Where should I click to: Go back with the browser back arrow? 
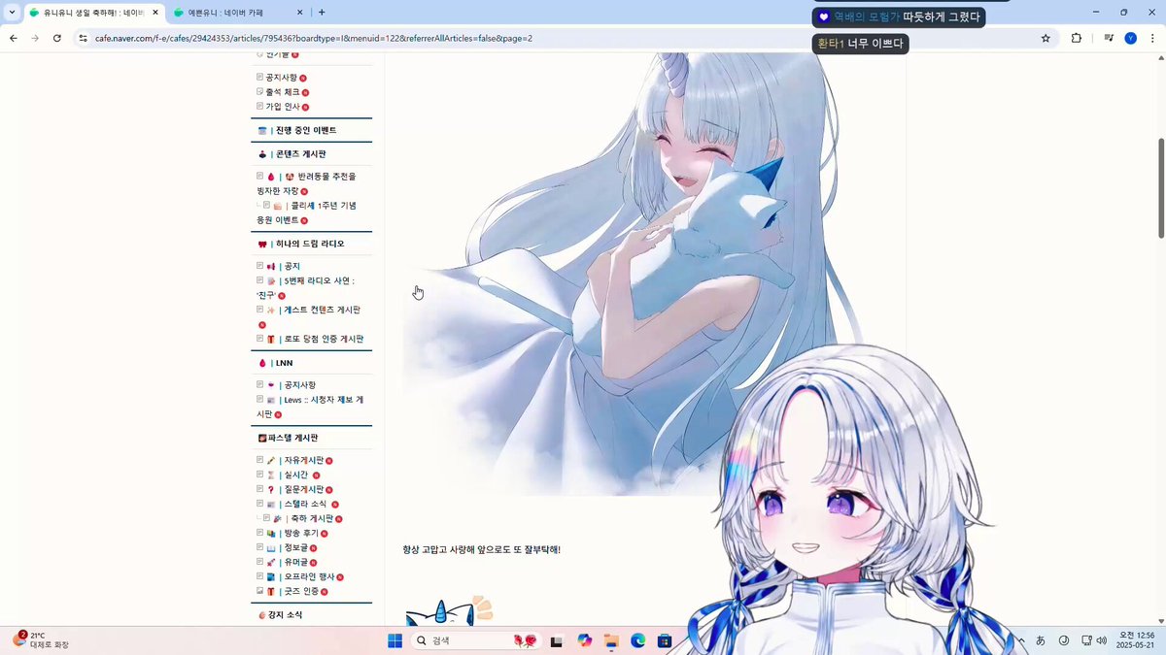(13, 38)
